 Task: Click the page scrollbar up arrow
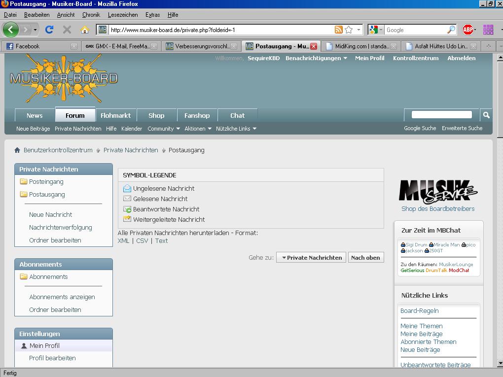500,57
